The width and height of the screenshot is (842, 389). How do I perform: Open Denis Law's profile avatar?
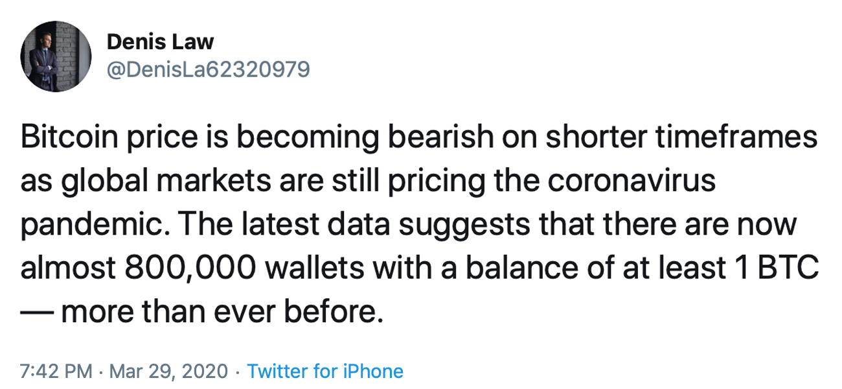(x=56, y=56)
